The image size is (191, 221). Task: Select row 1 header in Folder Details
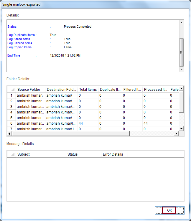pyautogui.click(x=11, y=95)
